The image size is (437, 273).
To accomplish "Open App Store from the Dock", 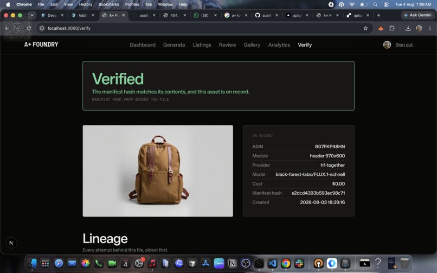I will [x=205, y=263].
